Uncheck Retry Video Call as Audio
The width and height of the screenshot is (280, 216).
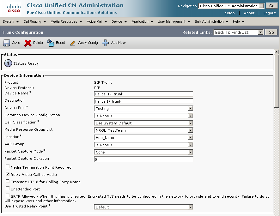8,174
